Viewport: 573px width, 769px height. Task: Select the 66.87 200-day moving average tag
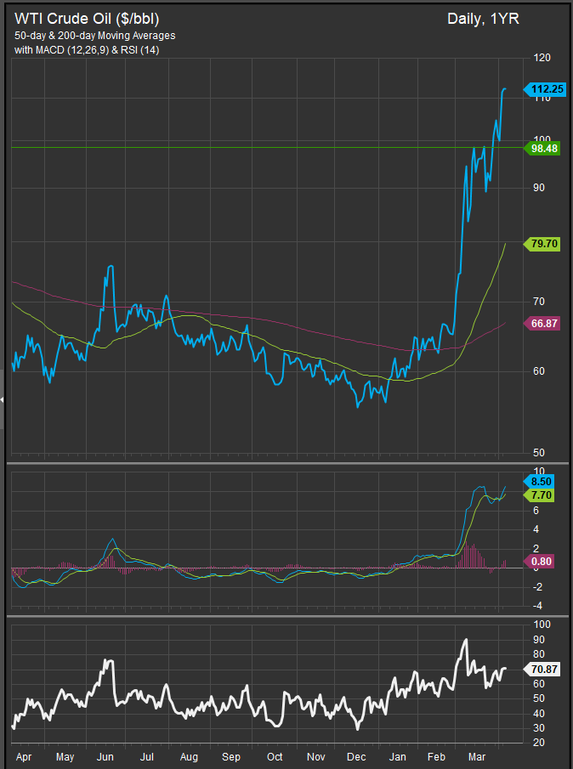[x=545, y=323]
